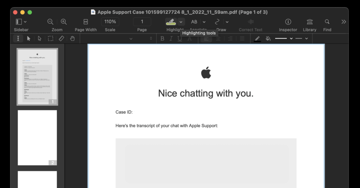Fit the document to Page Width
Screen dimensions: 360x188
coord(86,21)
